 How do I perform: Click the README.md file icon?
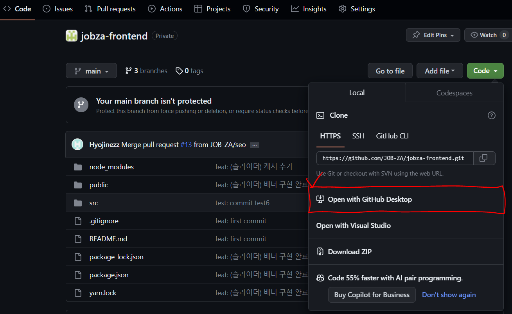point(78,239)
